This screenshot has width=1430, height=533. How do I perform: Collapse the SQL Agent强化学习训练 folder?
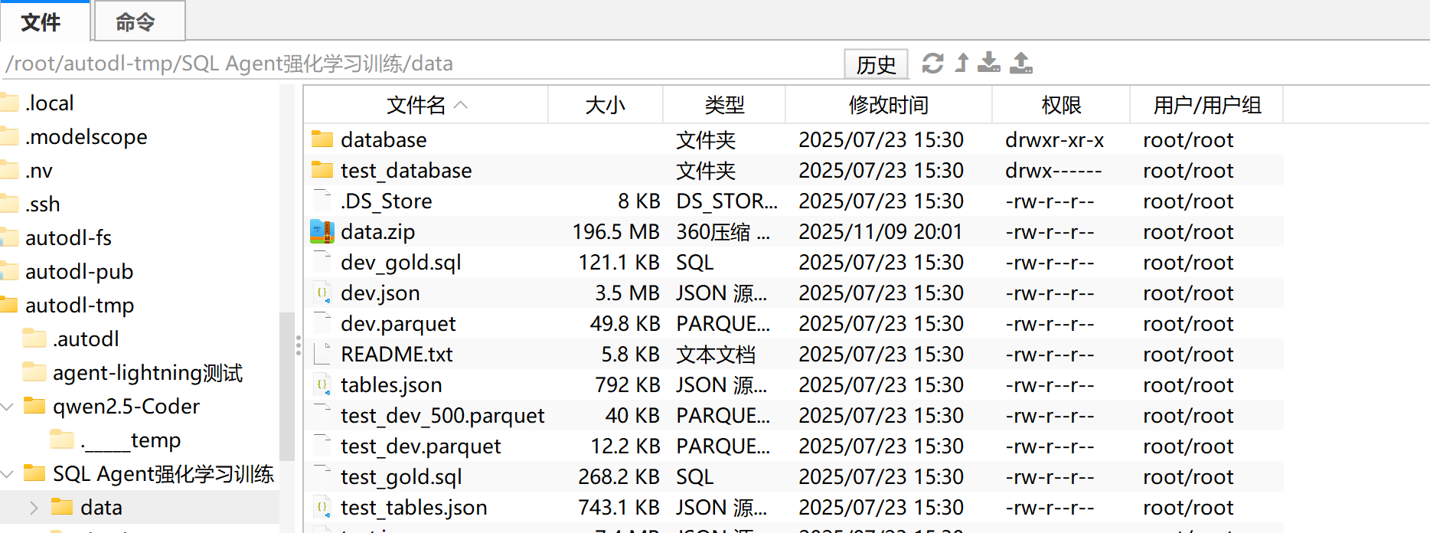6,473
